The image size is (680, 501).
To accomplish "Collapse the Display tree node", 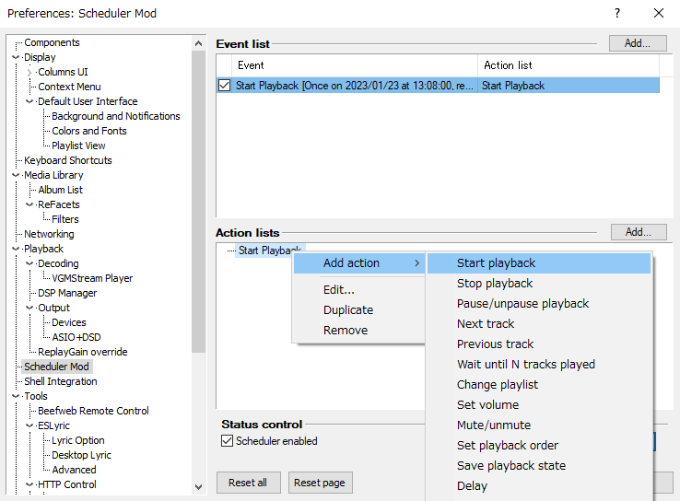I will 16,57.
